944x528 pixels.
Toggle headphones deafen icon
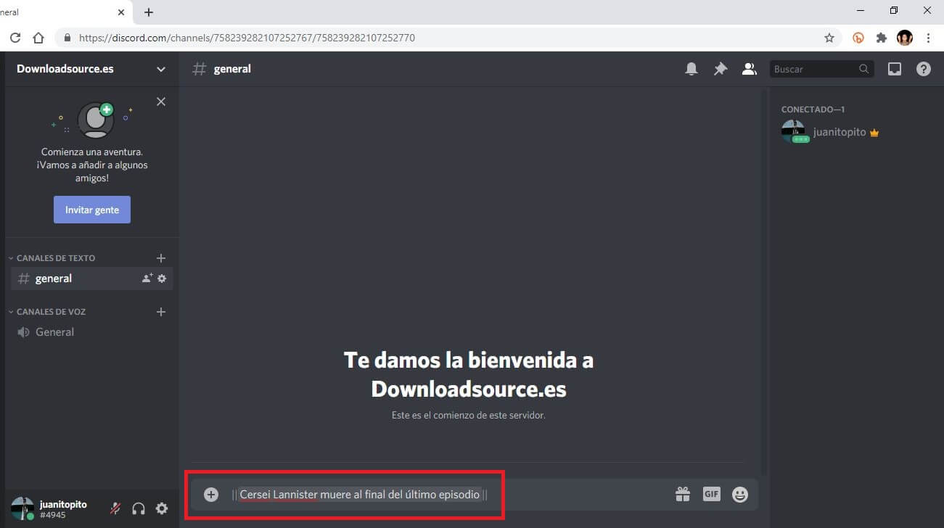click(x=139, y=508)
